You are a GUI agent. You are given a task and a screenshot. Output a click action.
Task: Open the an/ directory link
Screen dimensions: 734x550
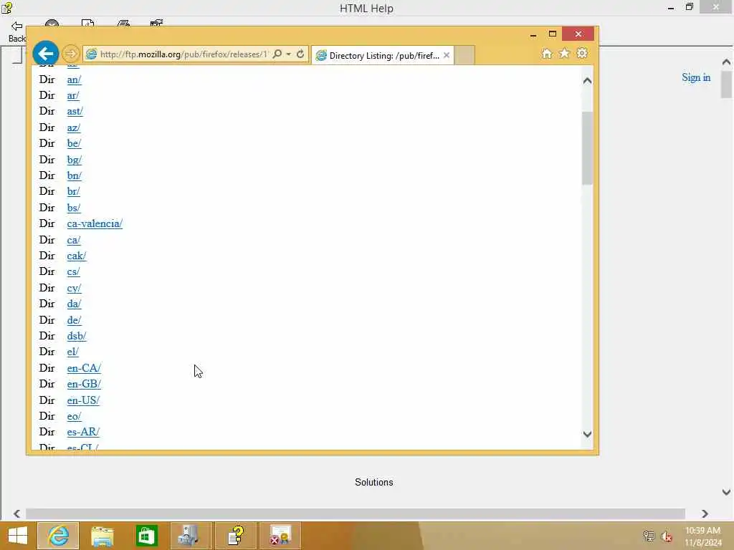(74, 79)
